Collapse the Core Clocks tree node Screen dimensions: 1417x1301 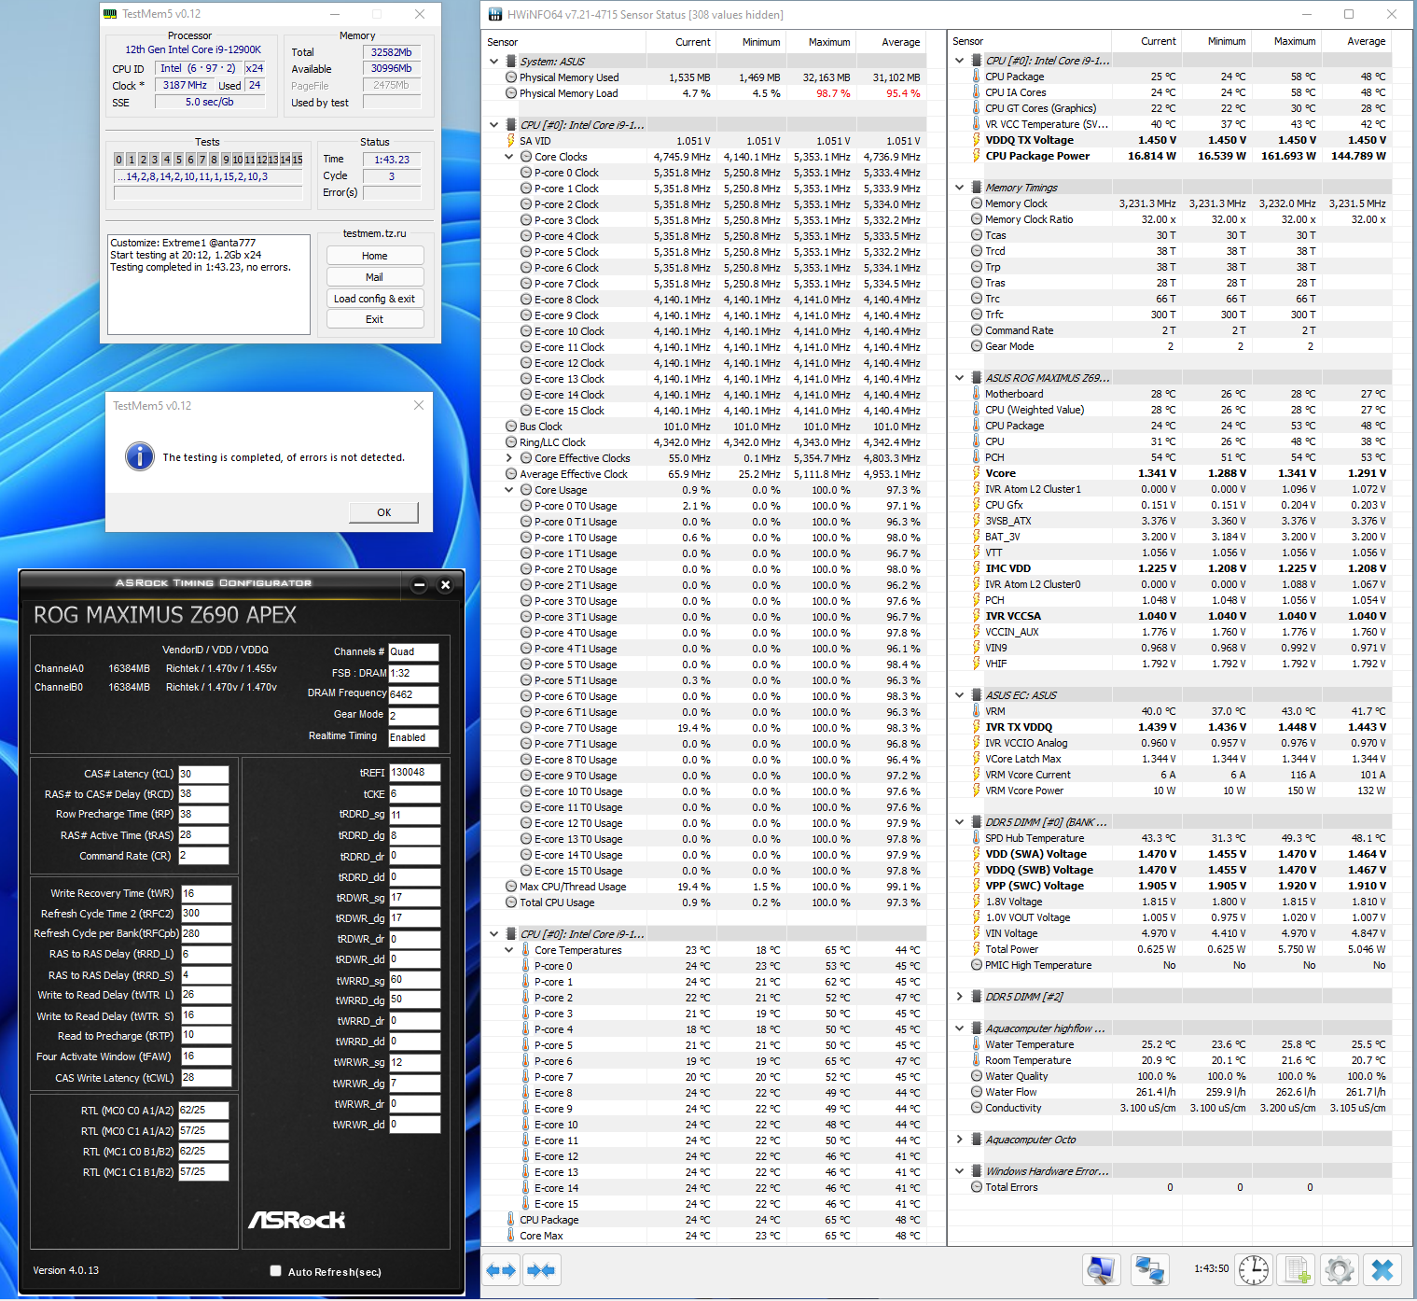pos(508,157)
